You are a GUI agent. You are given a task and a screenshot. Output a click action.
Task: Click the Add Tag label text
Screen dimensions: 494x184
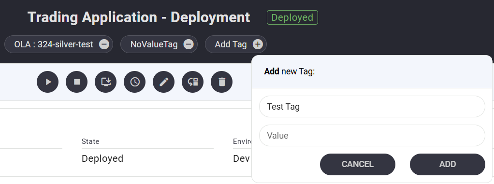pyautogui.click(x=231, y=44)
